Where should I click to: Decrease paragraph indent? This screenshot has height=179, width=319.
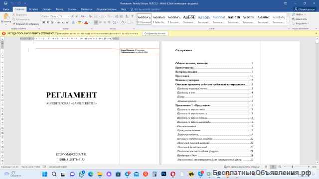pyautogui.click(x=117, y=16)
